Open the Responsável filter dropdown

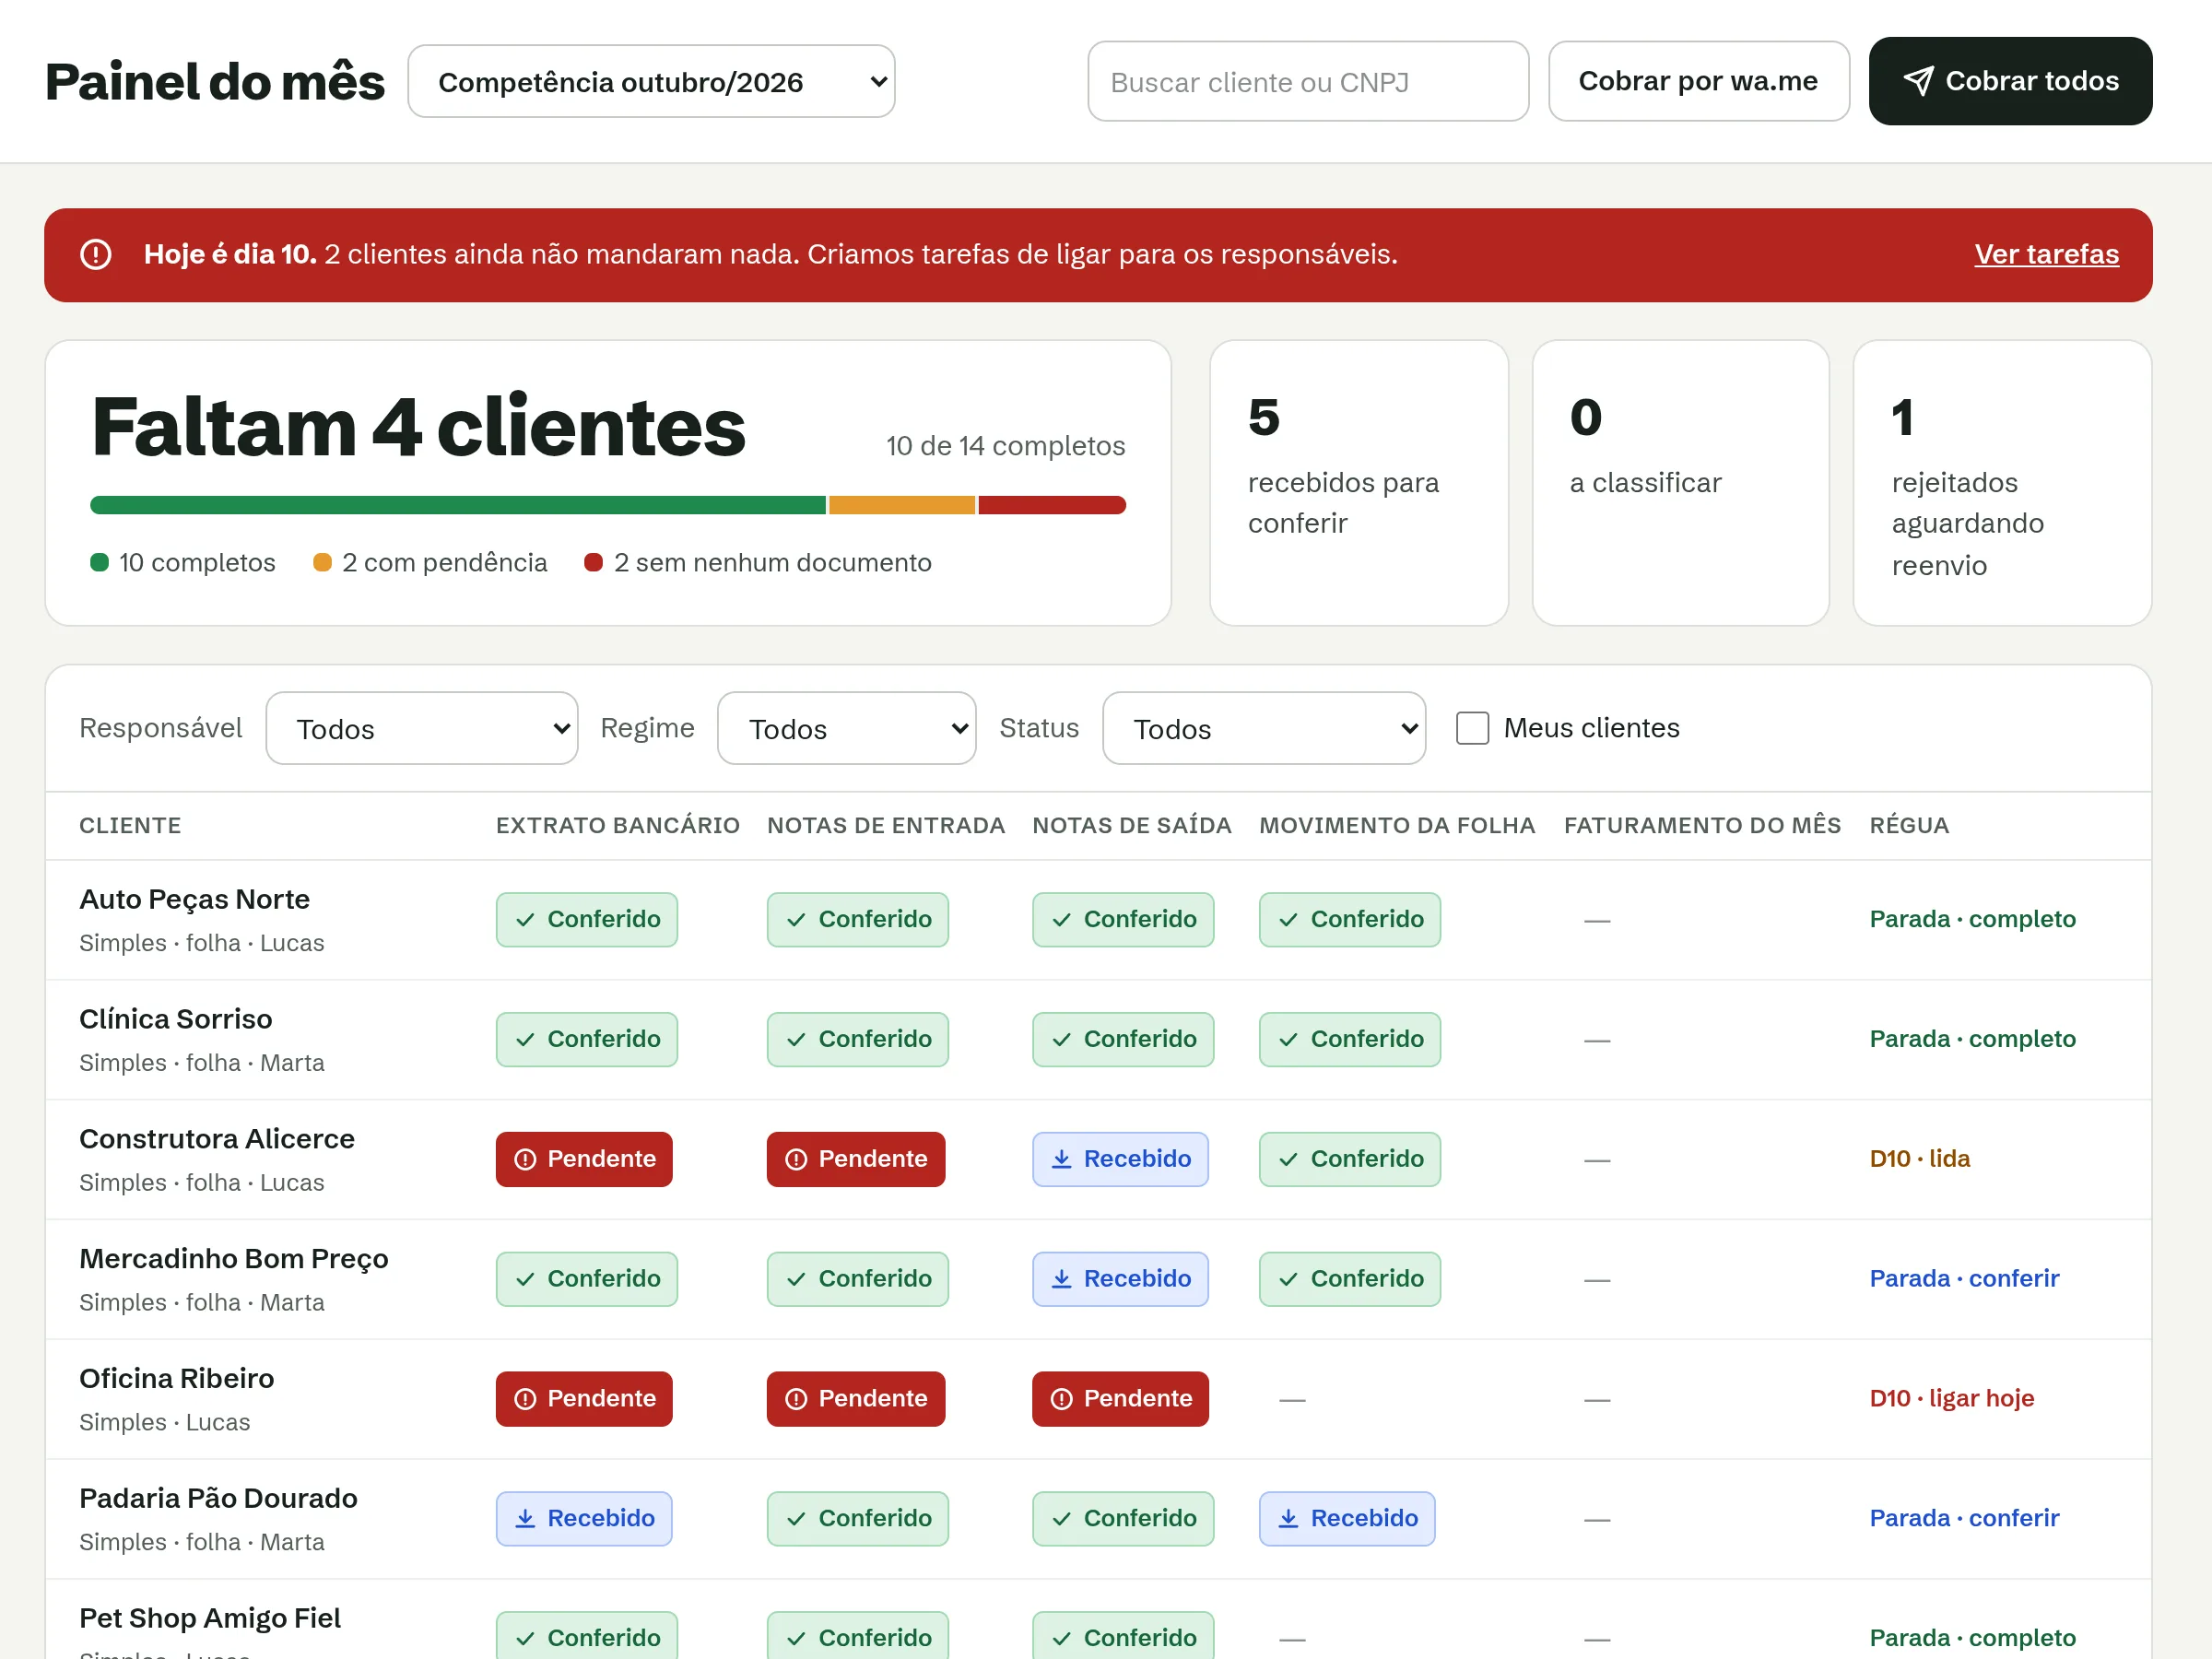[422, 728]
